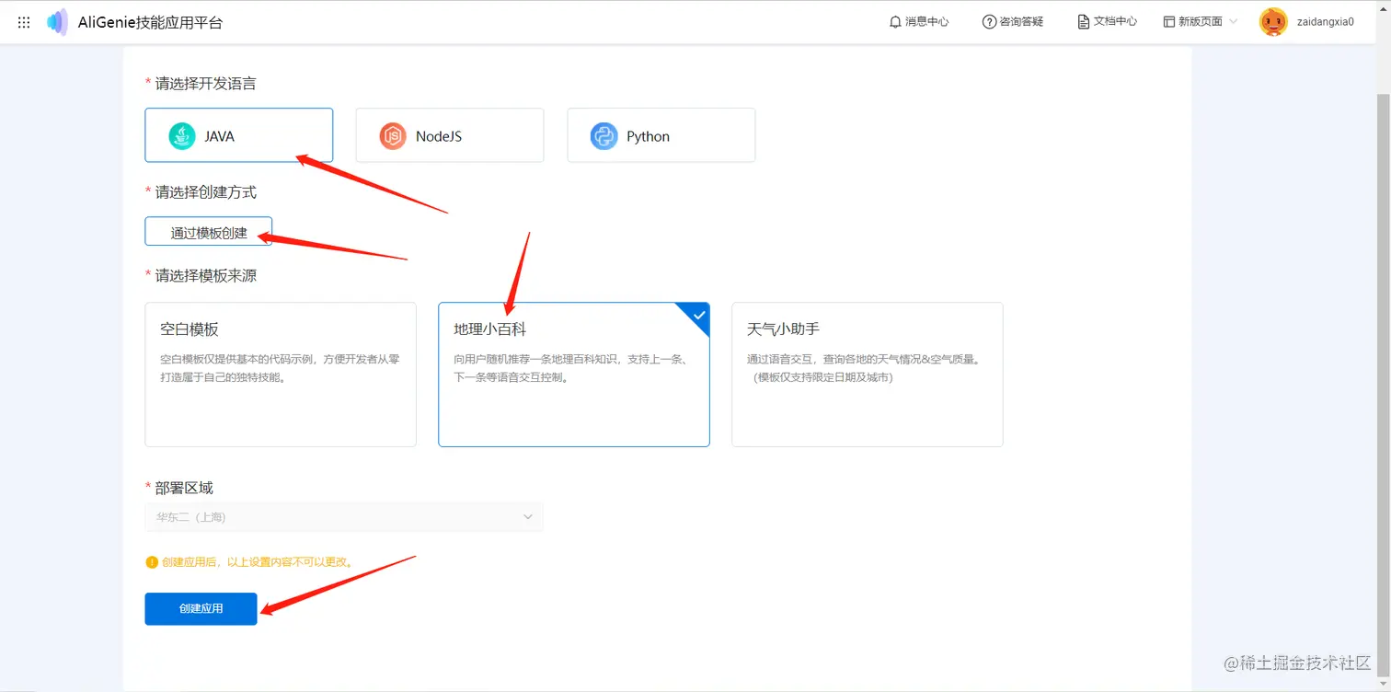Image resolution: width=1391 pixels, height=692 pixels.
Task: Select JAVA as development language
Action: pyautogui.click(x=238, y=135)
